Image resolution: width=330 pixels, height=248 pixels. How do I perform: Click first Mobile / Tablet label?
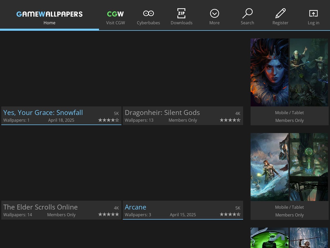[289, 113]
